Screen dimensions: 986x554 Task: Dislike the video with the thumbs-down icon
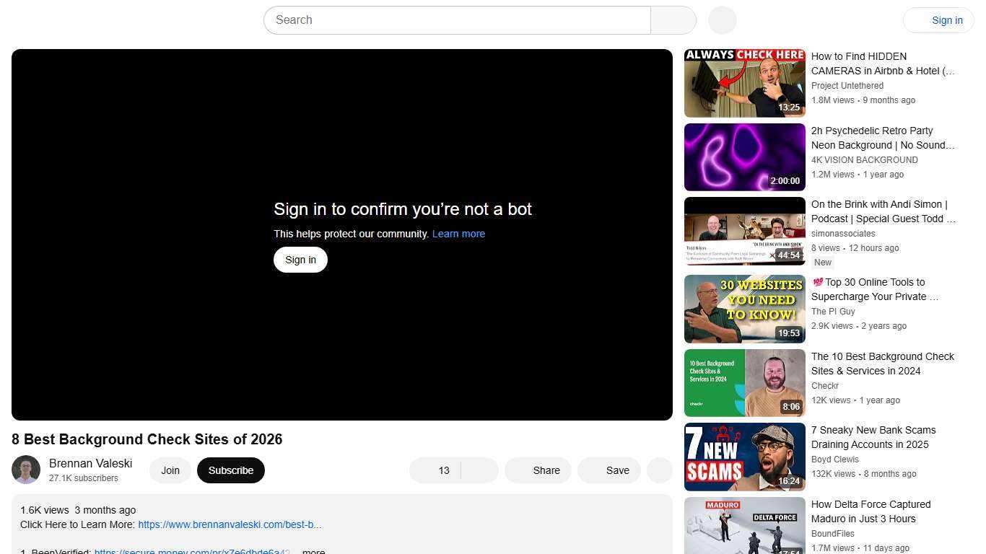click(x=480, y=470)
